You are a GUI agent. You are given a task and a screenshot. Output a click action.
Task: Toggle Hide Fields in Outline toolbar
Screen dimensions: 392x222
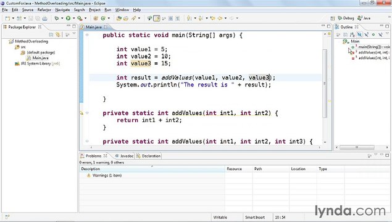[x=359, y=35]
